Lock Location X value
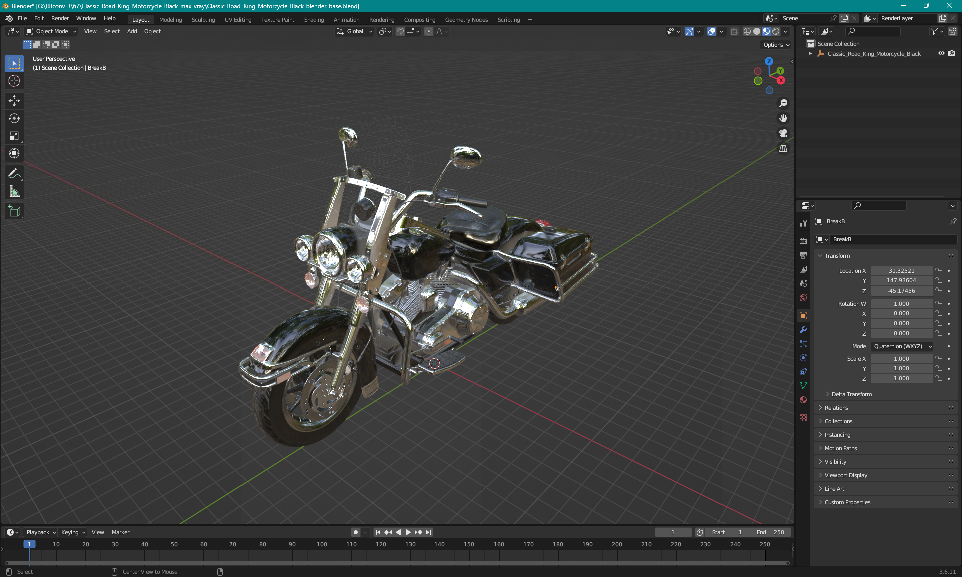Image resolution: width=962 pixels, height=577 pixels. pos(939,271)
